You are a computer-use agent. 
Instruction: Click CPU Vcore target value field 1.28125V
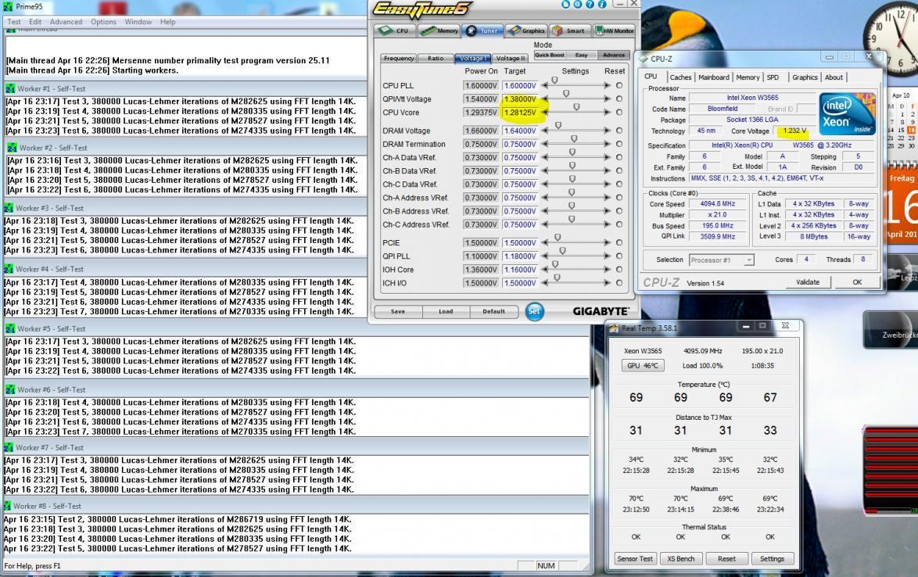[520, 113]
